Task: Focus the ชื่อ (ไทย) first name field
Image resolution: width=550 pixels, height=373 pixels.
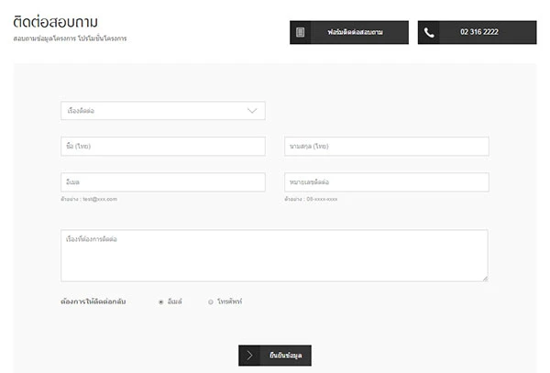Action: [x=162, y=147]
